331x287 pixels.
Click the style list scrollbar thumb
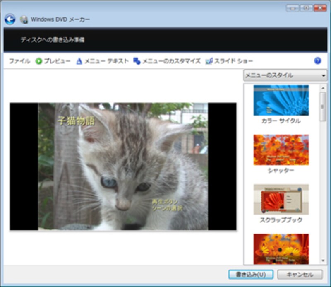point(323,106)
